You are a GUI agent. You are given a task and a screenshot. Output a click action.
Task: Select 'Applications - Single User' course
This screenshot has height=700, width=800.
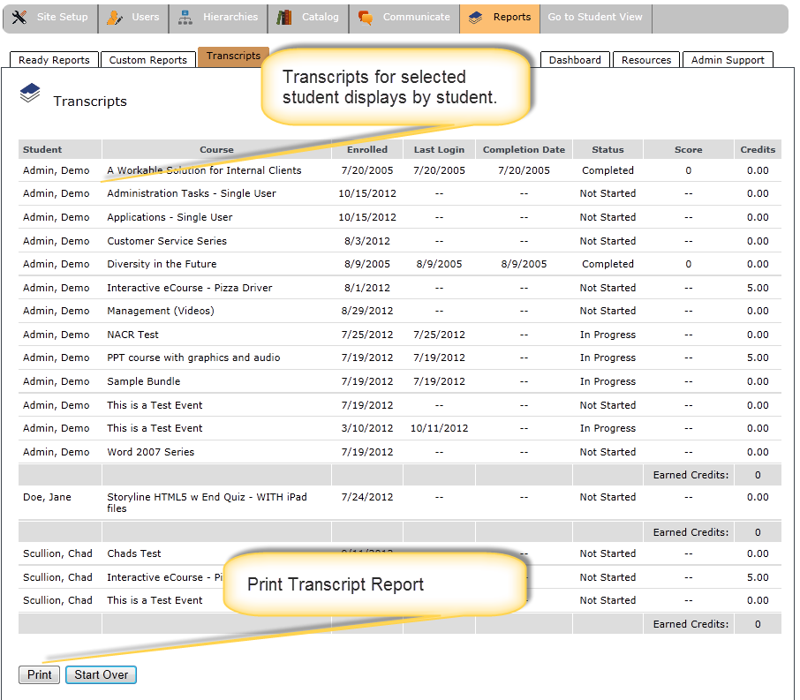pyautogui.click(x=170, y=217)
